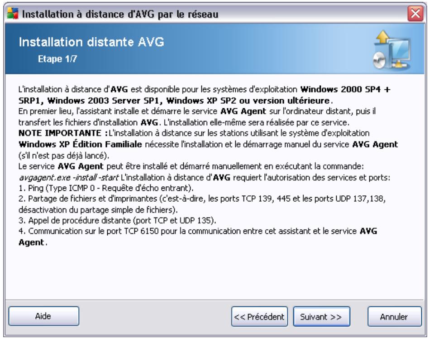The height and width of the screenshot is (339, 429).
Task: Click the AVG logo in title bar
Action: coord(13,14)
